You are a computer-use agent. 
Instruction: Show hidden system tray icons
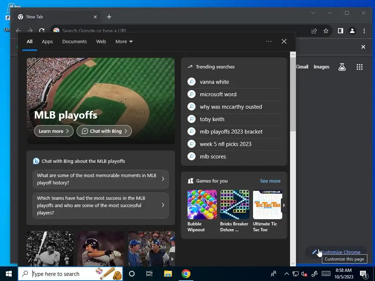(286, 274)
